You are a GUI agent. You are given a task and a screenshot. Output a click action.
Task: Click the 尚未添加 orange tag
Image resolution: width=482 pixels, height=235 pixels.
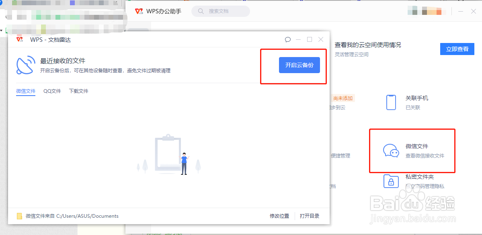[343, 98]
